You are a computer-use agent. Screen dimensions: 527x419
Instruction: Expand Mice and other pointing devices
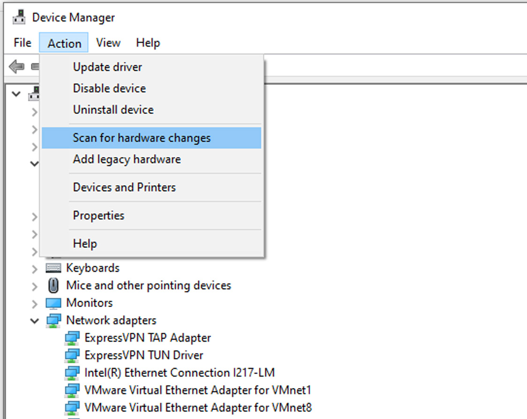(34, 286)
